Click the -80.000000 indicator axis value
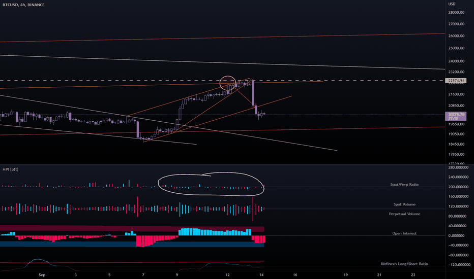This screenshot has height=279, width=474. 458,255
